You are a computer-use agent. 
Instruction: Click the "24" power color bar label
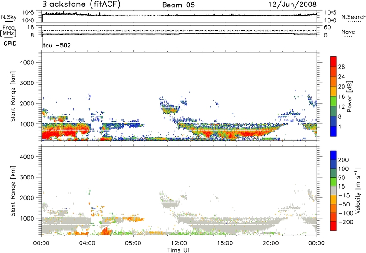341,77
